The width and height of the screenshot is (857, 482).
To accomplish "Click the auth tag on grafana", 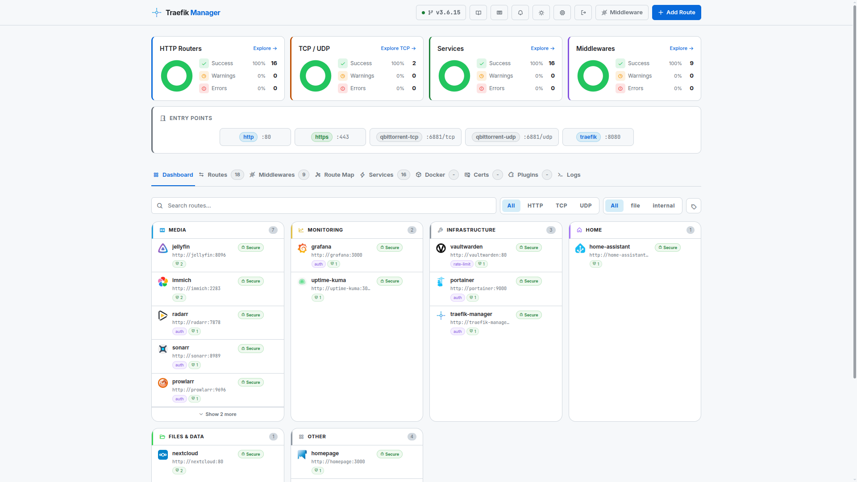I will coord(318,264).
